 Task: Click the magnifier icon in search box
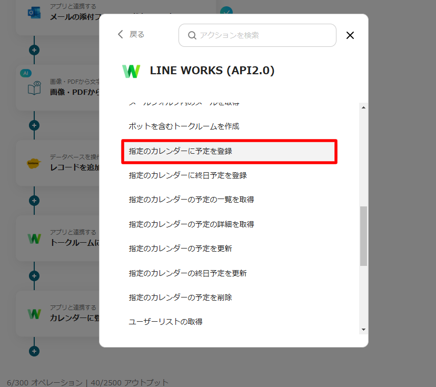coord(192,35)
